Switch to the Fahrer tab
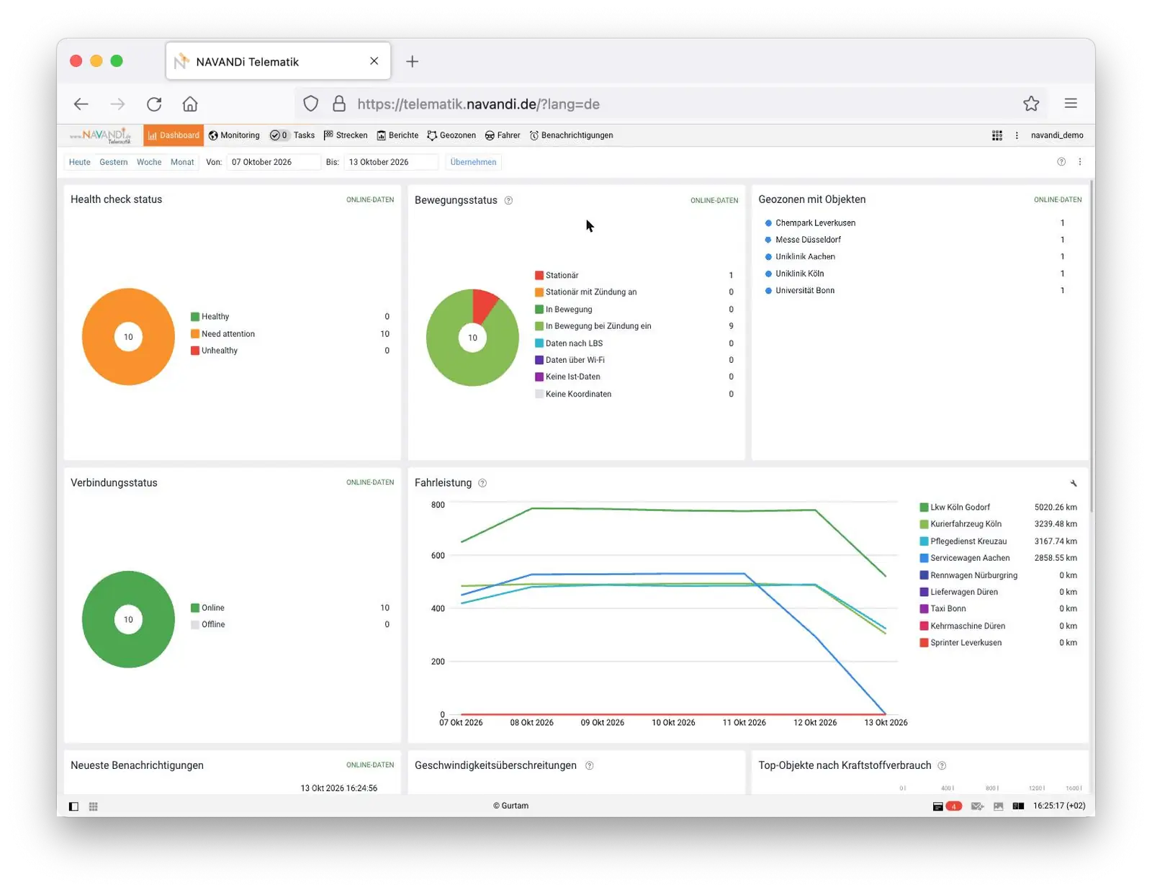The image size is (1152, 892). point(503,135)
